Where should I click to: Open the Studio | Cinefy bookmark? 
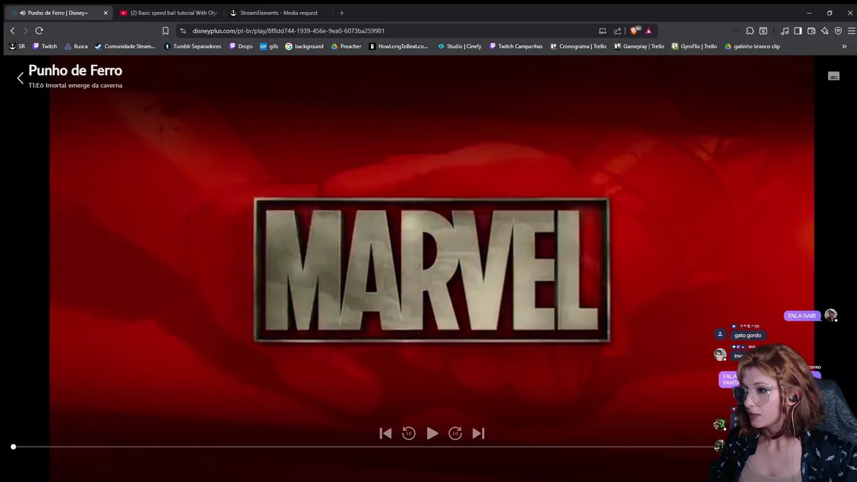point(459,46)
